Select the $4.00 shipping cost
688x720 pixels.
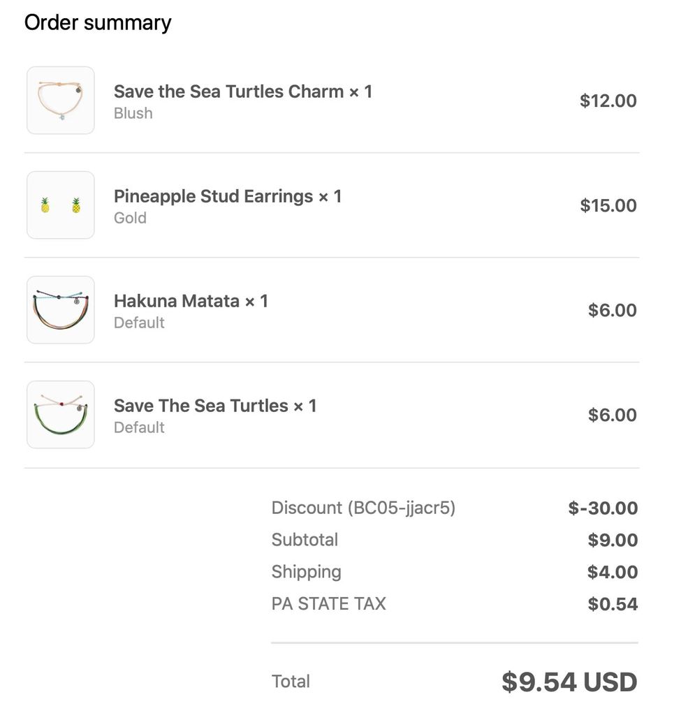pos(613,572)
